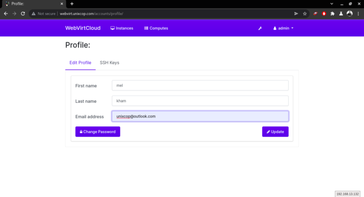The image size is (364, 197).
Task: Select the Edit Profile tab
Action: 80,63
